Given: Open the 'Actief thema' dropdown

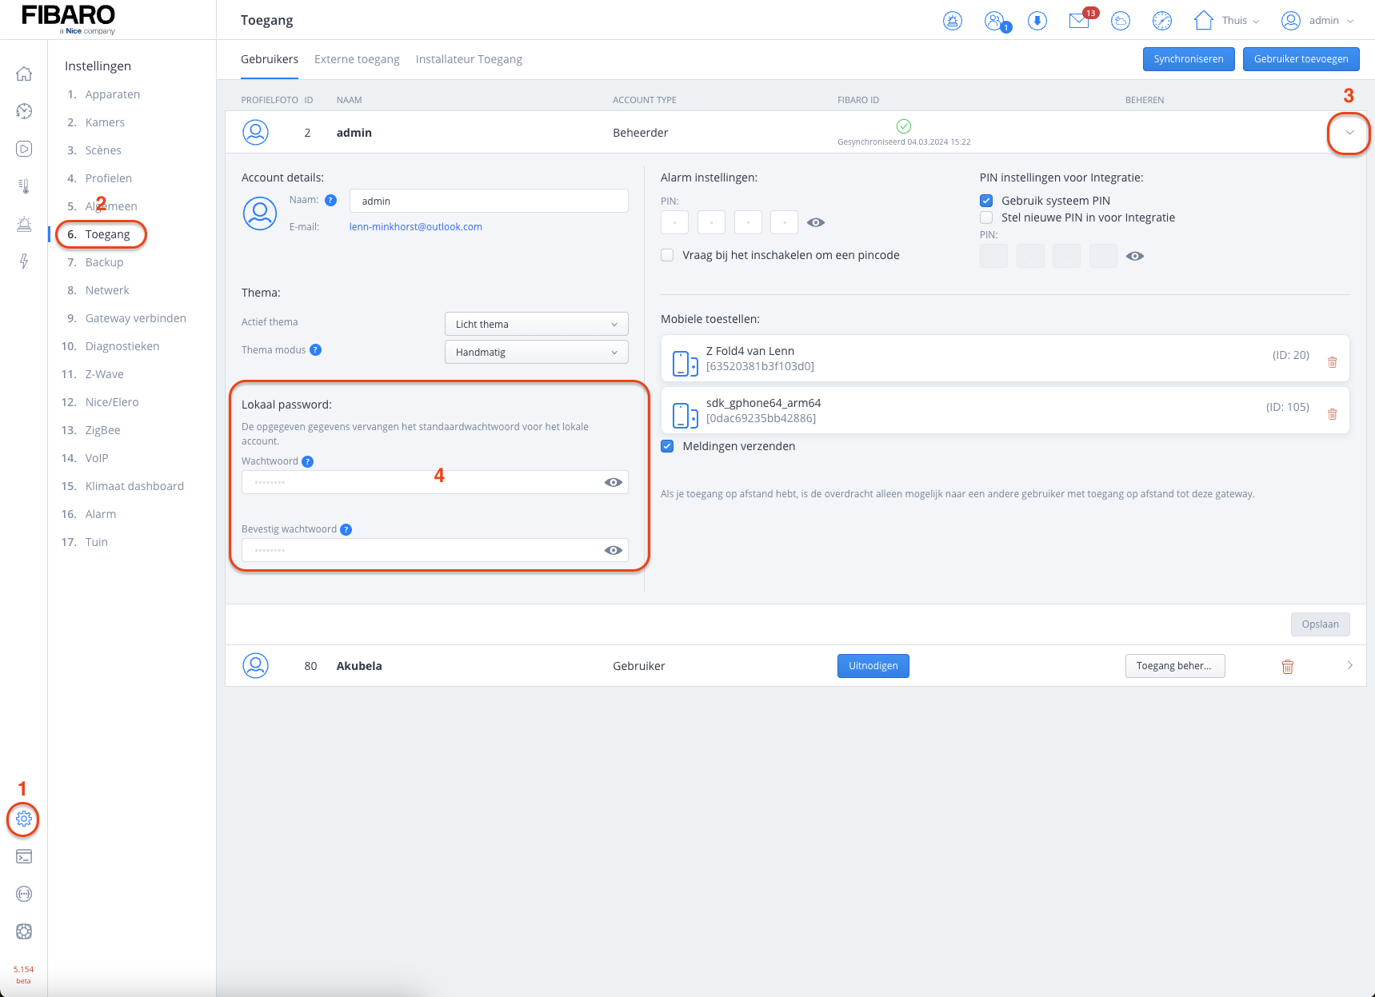Looking at the screenshot, I should point(536,324).
